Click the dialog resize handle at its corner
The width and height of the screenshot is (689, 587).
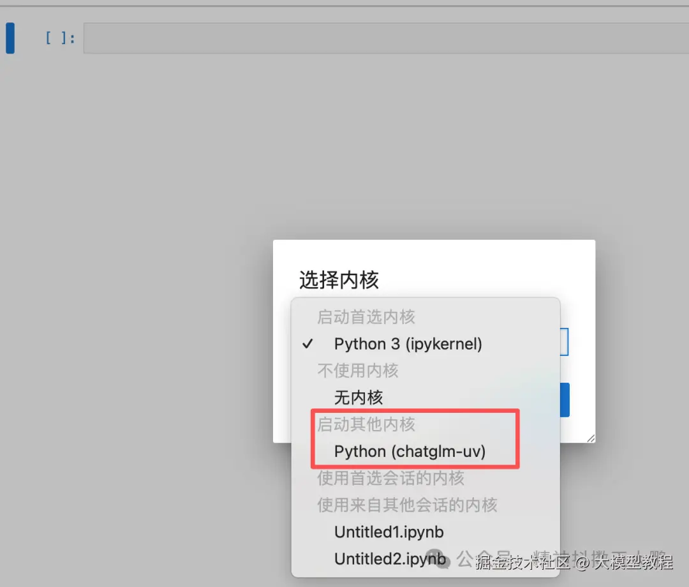coord(591,438)
